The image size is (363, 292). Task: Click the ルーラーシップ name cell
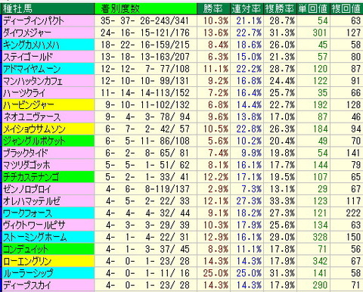click(x=48, y=273)
